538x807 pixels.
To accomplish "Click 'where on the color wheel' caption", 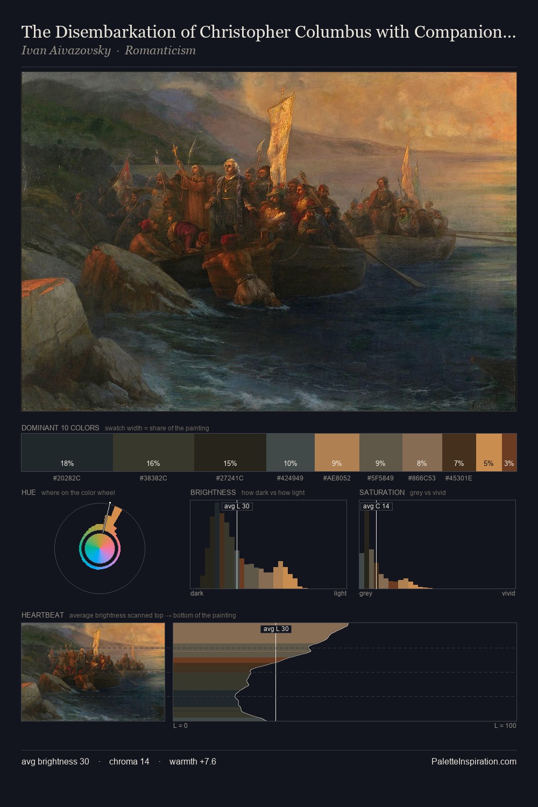I will pyautogui.click(x=78, y=493).
